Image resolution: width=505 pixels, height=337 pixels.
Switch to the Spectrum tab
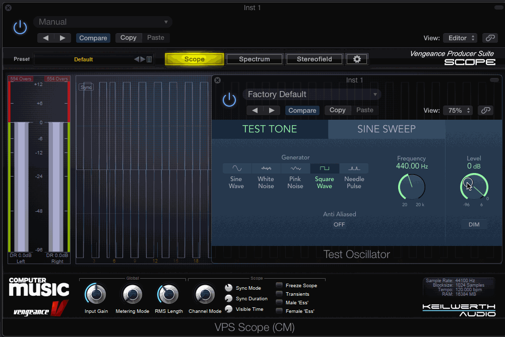pos(255,59)
